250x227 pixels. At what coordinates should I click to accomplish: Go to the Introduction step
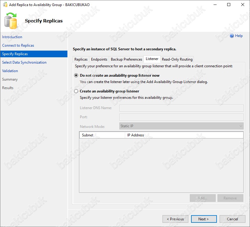pyautogui.click(x=12, y=37)
